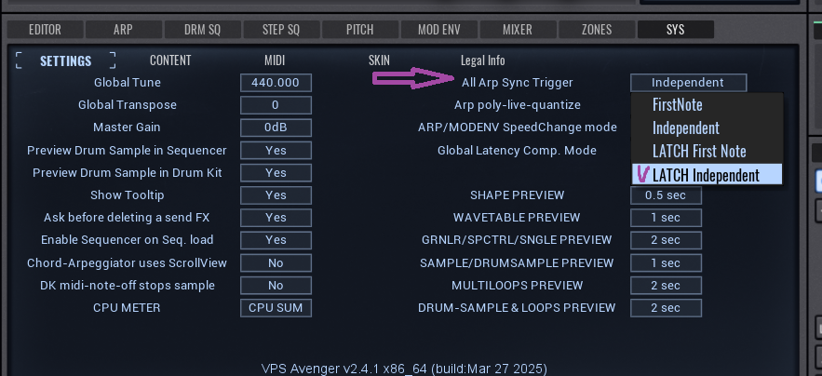
Task: Open the SKIN settings page
Action: coord(379,60)
